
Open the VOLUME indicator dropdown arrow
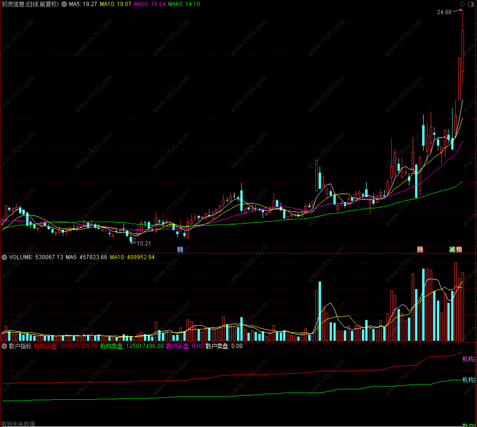coord(4,257)
